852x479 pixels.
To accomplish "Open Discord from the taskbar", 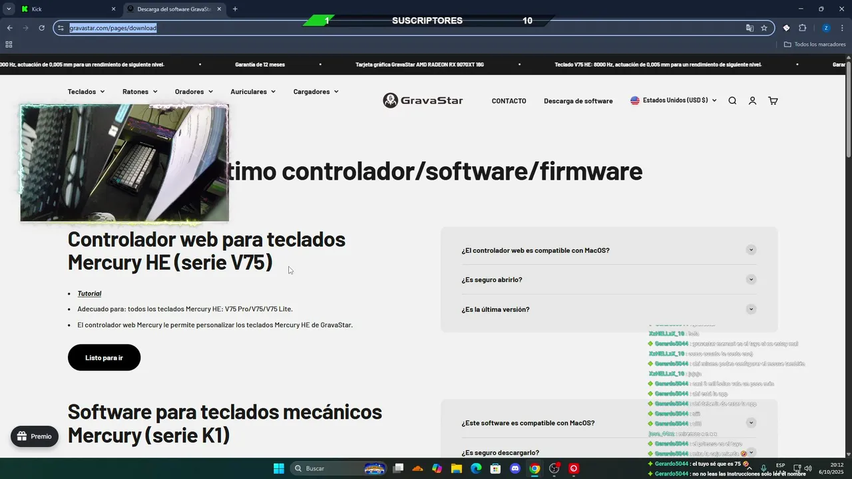I will click(515, 468).
